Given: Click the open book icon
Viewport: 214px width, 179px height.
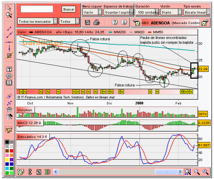Looking at the screenshot, I should coord(9,82).
